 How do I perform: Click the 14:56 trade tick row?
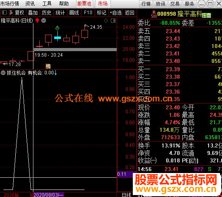pos(180,169)
